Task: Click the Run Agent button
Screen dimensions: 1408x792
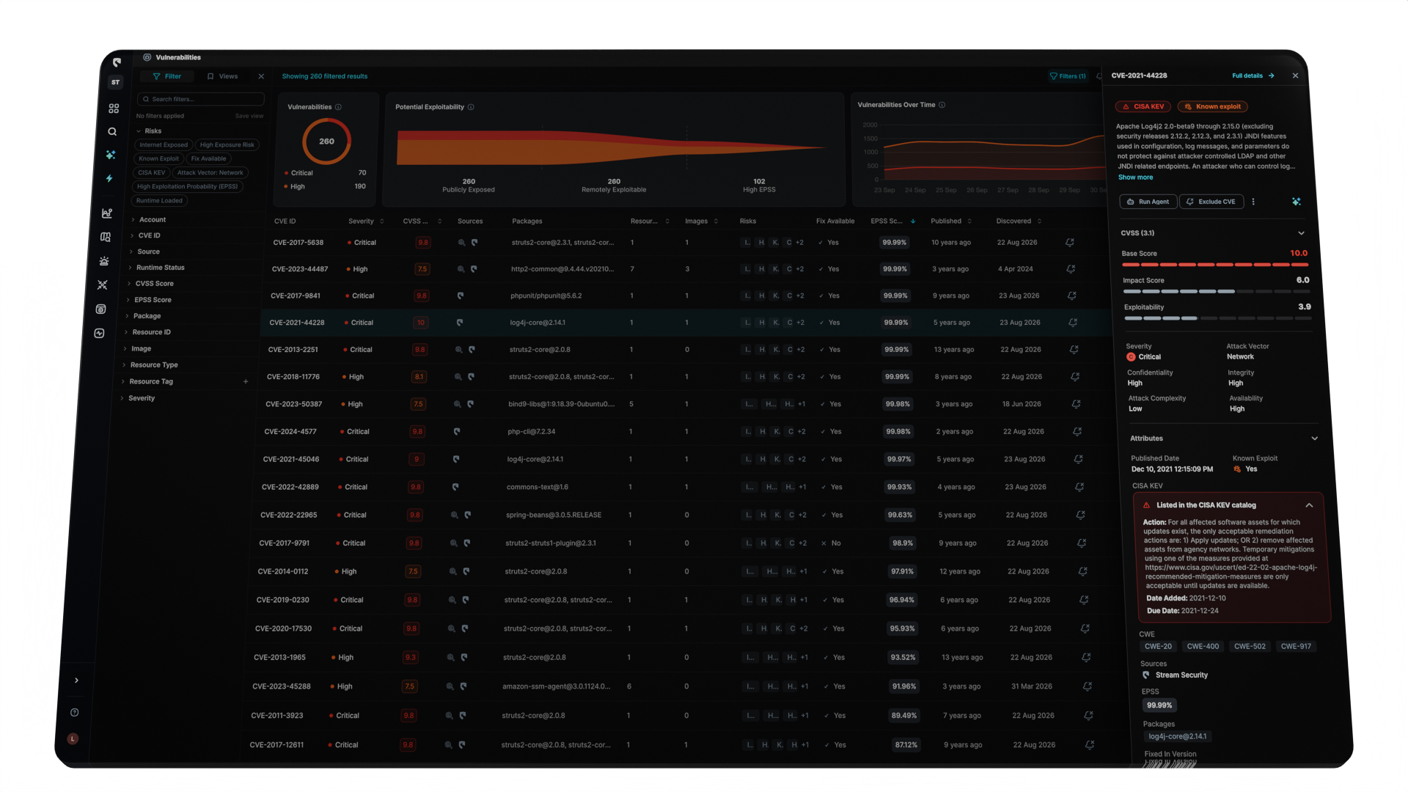Action: 1148,202
